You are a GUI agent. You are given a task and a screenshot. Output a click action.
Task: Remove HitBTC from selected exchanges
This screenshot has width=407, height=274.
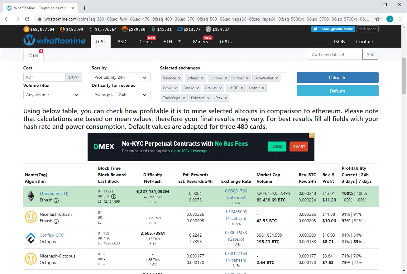tap(242, 88)
